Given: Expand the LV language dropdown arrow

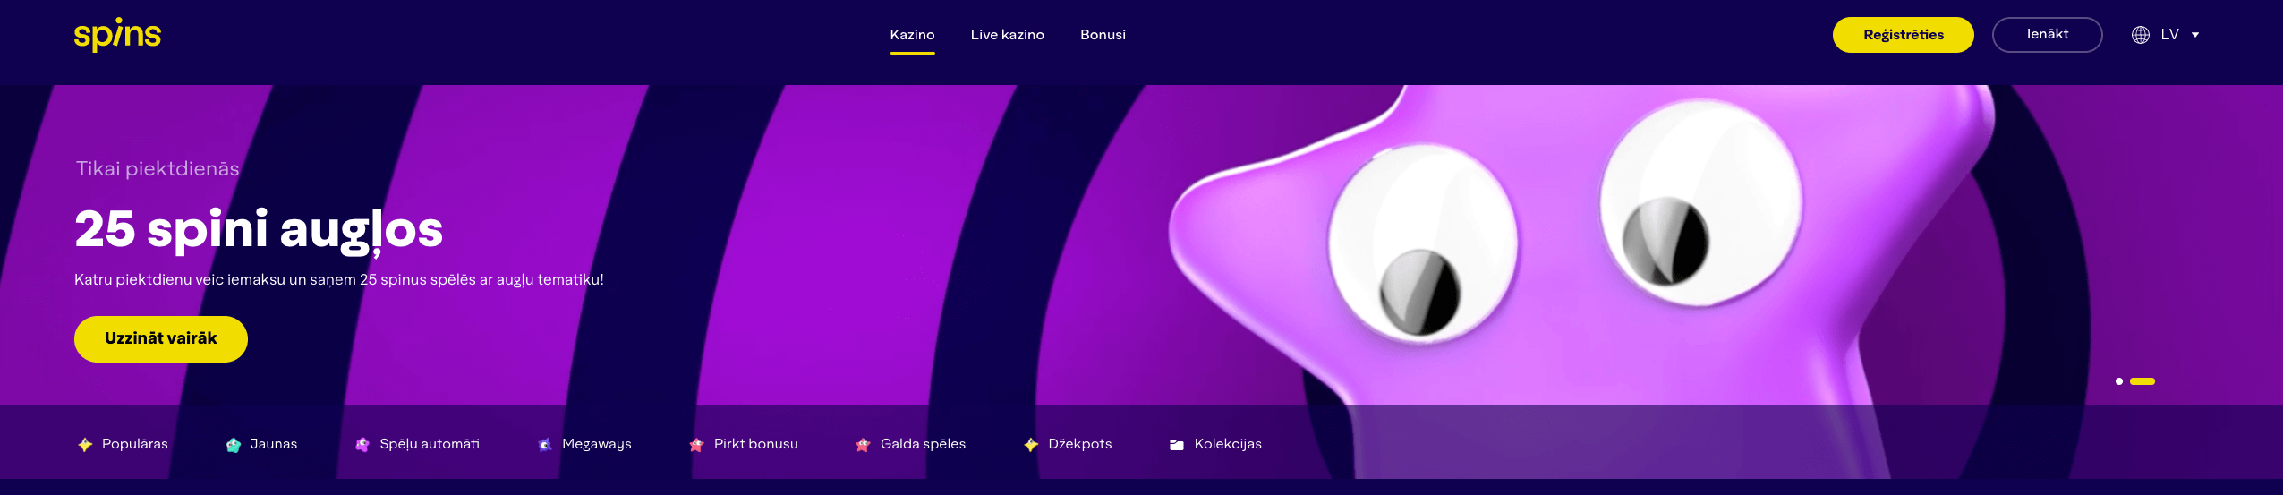Looking at the screenshot, I should pyautogui.click(x=2194, y=35).
